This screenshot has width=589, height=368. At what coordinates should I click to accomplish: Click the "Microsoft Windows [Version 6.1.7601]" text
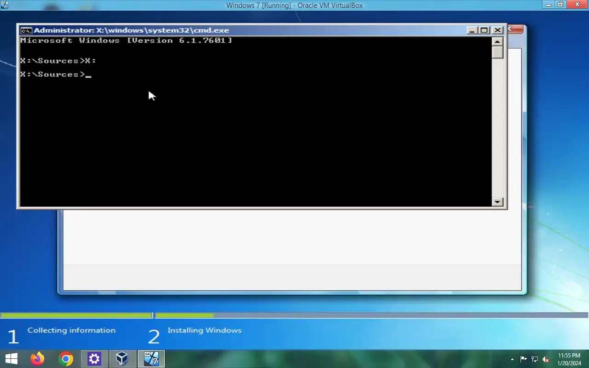click(x=126, y=40)
